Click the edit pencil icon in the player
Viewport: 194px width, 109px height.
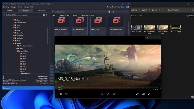tap(137, 94)
